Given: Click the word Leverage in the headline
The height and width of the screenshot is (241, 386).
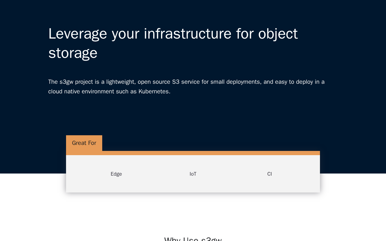Looking at the screenshot, I should pos(78,34).
